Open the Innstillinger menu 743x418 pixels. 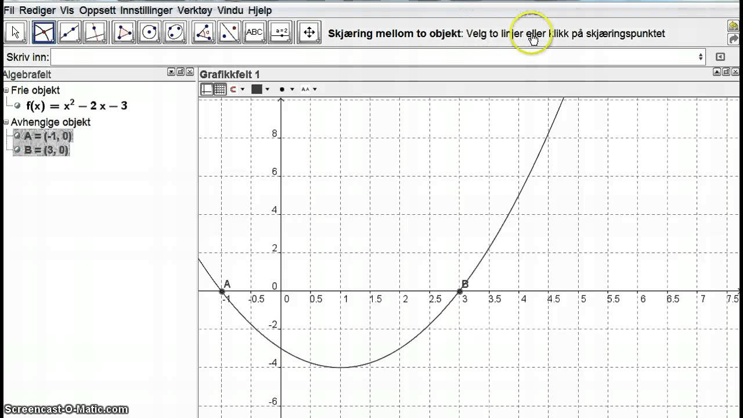click(146, 10)
